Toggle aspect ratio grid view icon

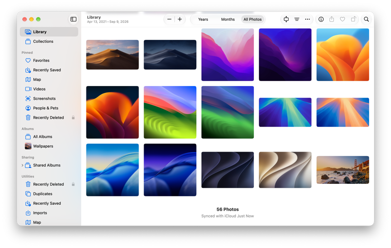pyautogui.click(x=286, y=19)
